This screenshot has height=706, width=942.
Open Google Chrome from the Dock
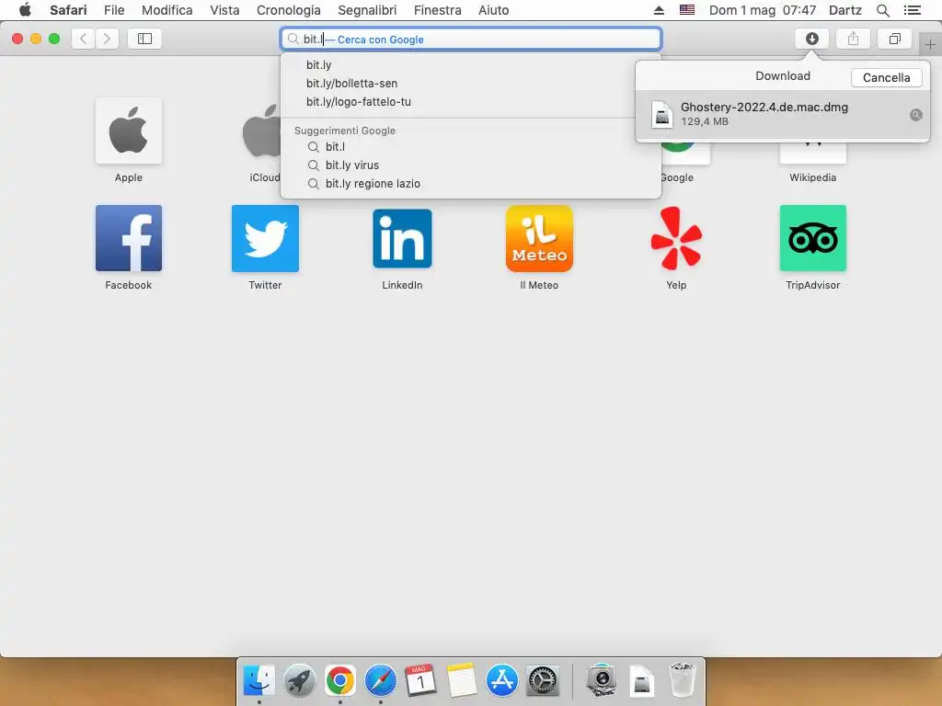point(340,680)
